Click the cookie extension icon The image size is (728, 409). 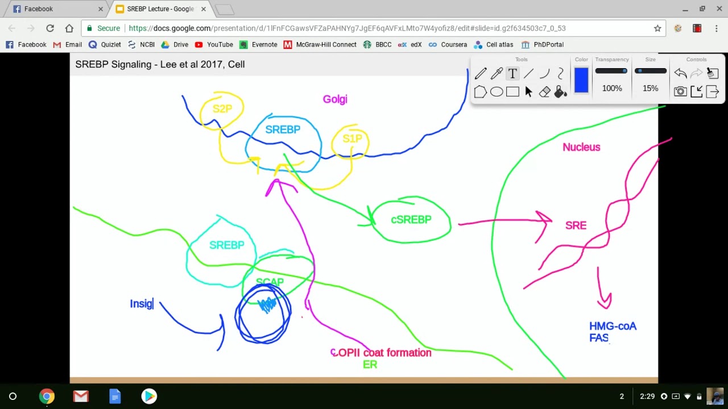[677, 28]
